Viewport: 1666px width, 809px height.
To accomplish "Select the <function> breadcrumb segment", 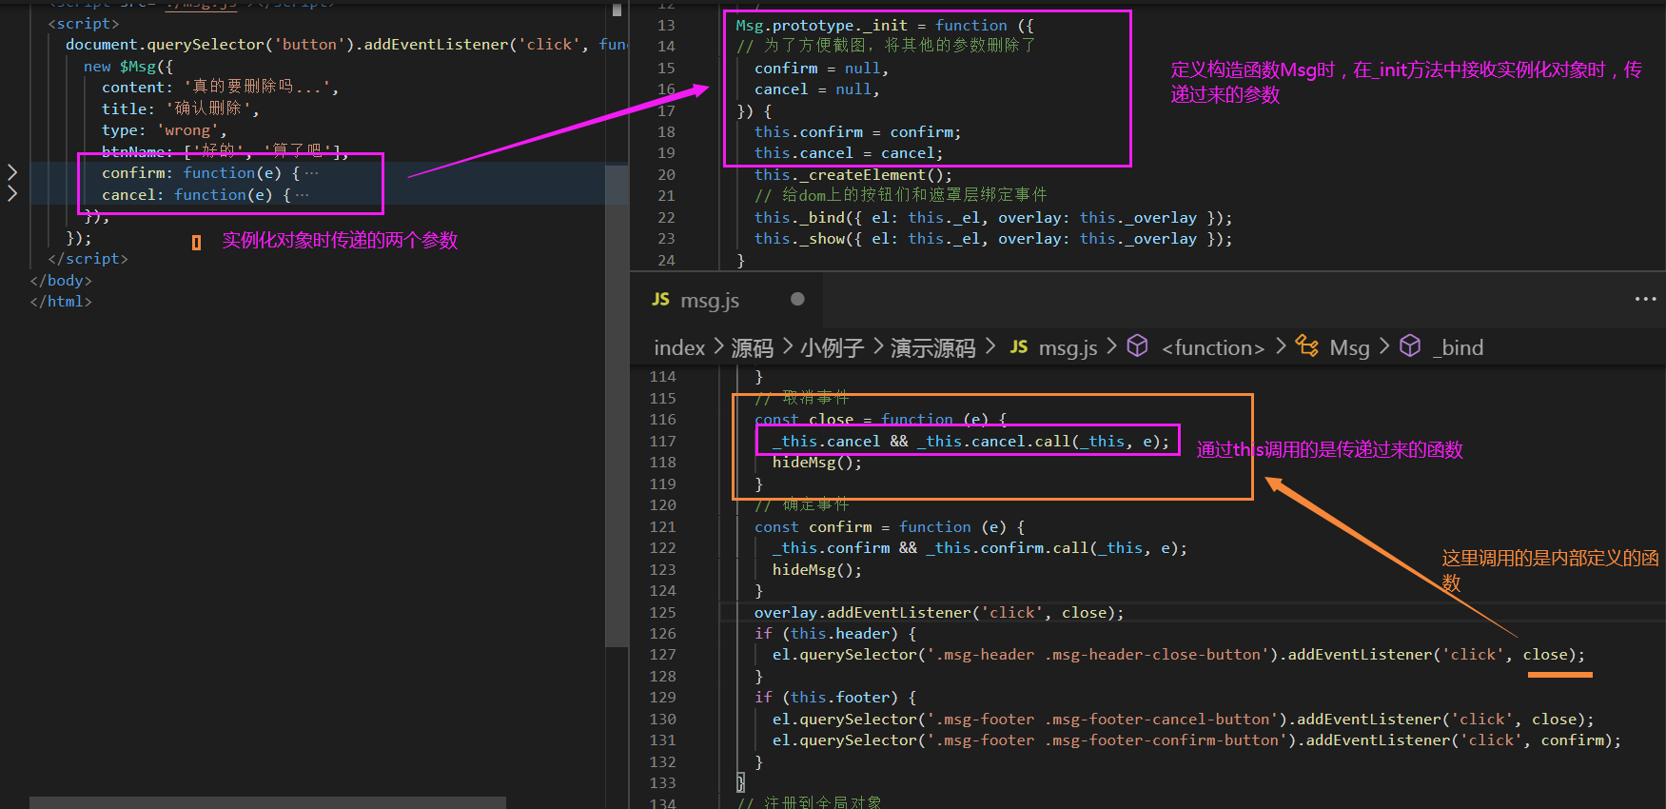I will (x=1213, y=348).
